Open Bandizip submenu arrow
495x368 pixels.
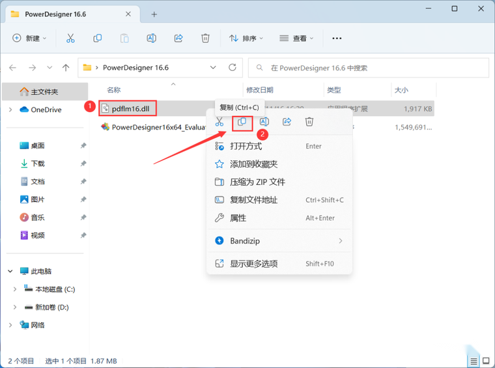[x=341, y=241]
